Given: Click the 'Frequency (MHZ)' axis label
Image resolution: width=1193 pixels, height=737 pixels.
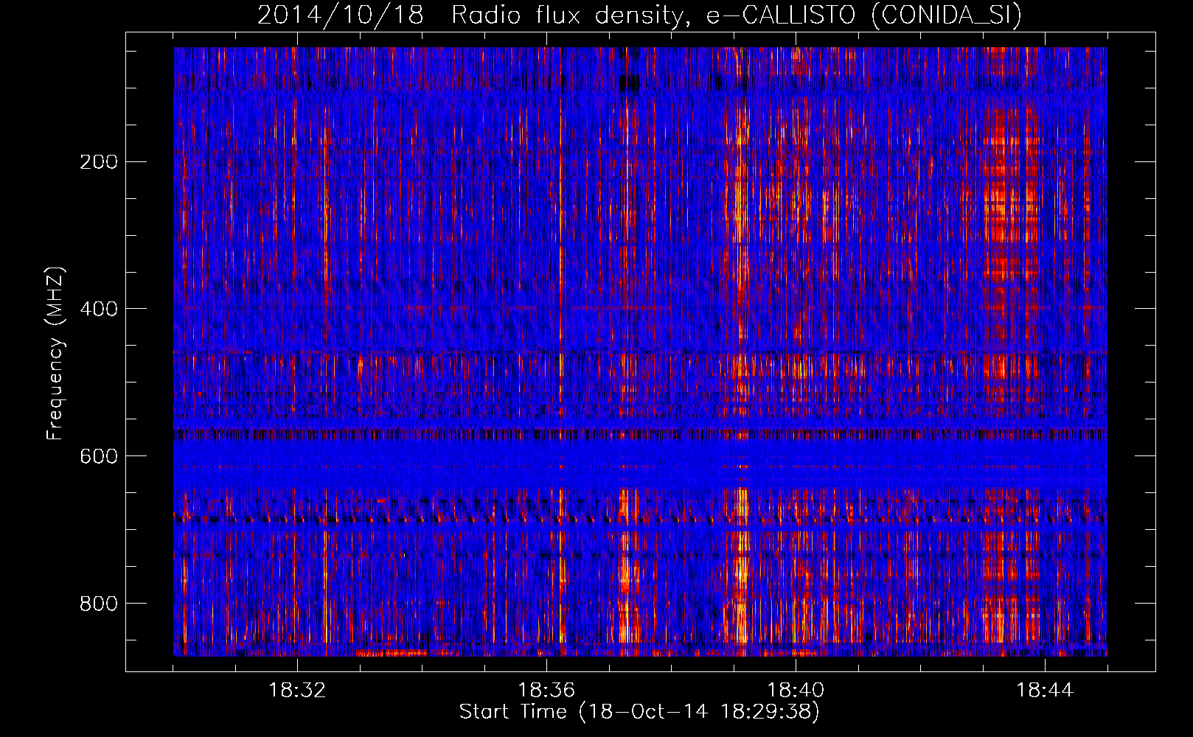Looking at the screenshot, I should click(x=55, y=353).
